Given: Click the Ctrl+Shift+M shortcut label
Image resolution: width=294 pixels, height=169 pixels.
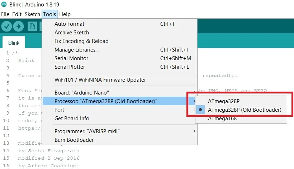Looking at the screenshot, I should 175,58.
